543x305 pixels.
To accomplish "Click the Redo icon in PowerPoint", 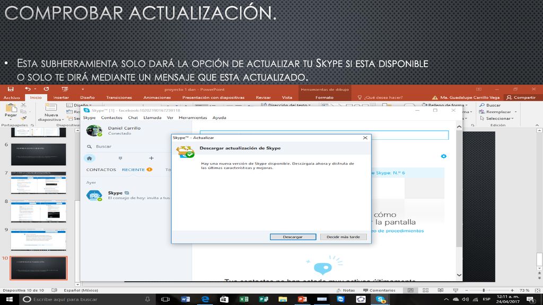I will tap(46, 89).
